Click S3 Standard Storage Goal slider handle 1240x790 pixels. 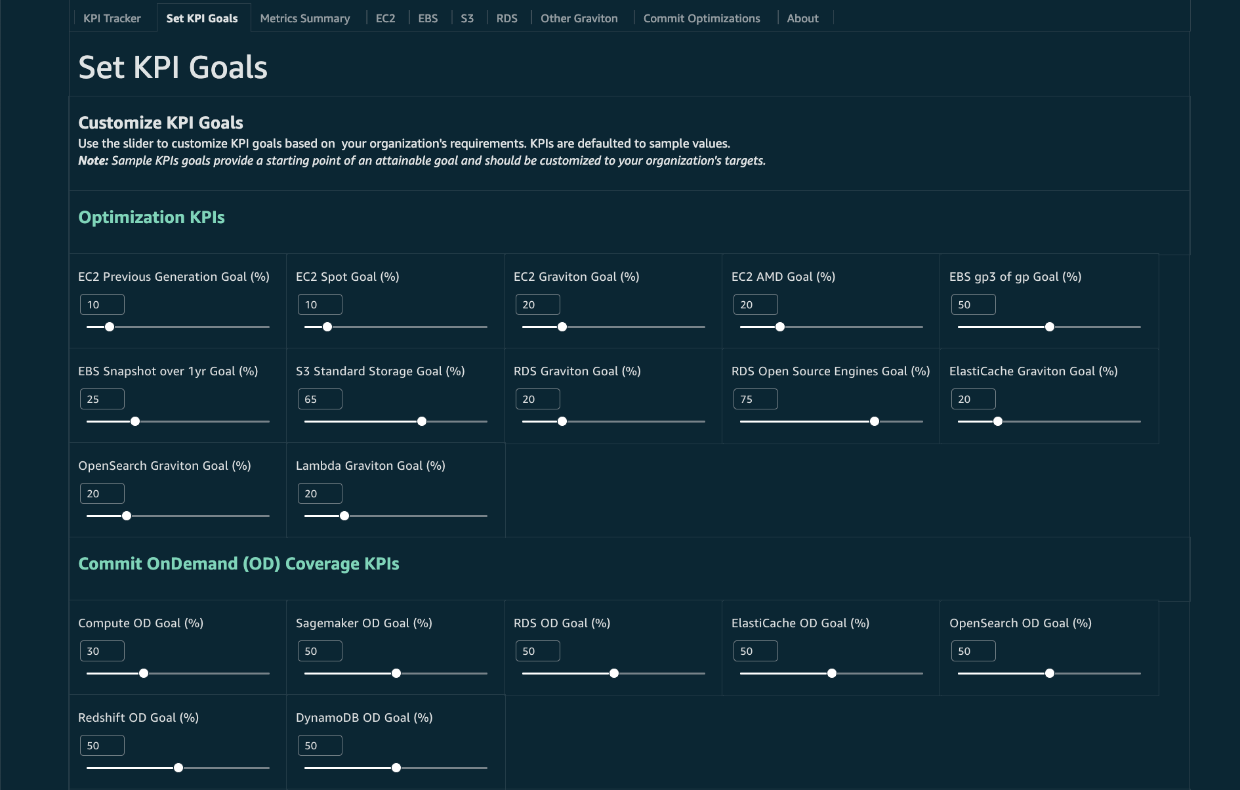click(x=422, y=421)
